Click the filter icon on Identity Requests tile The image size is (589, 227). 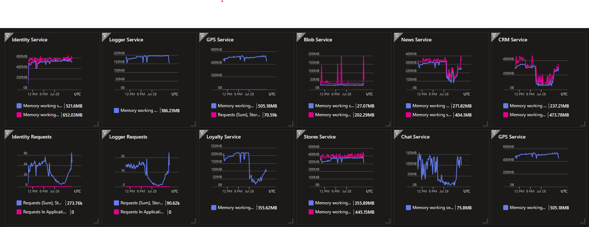tap(7, 132)
